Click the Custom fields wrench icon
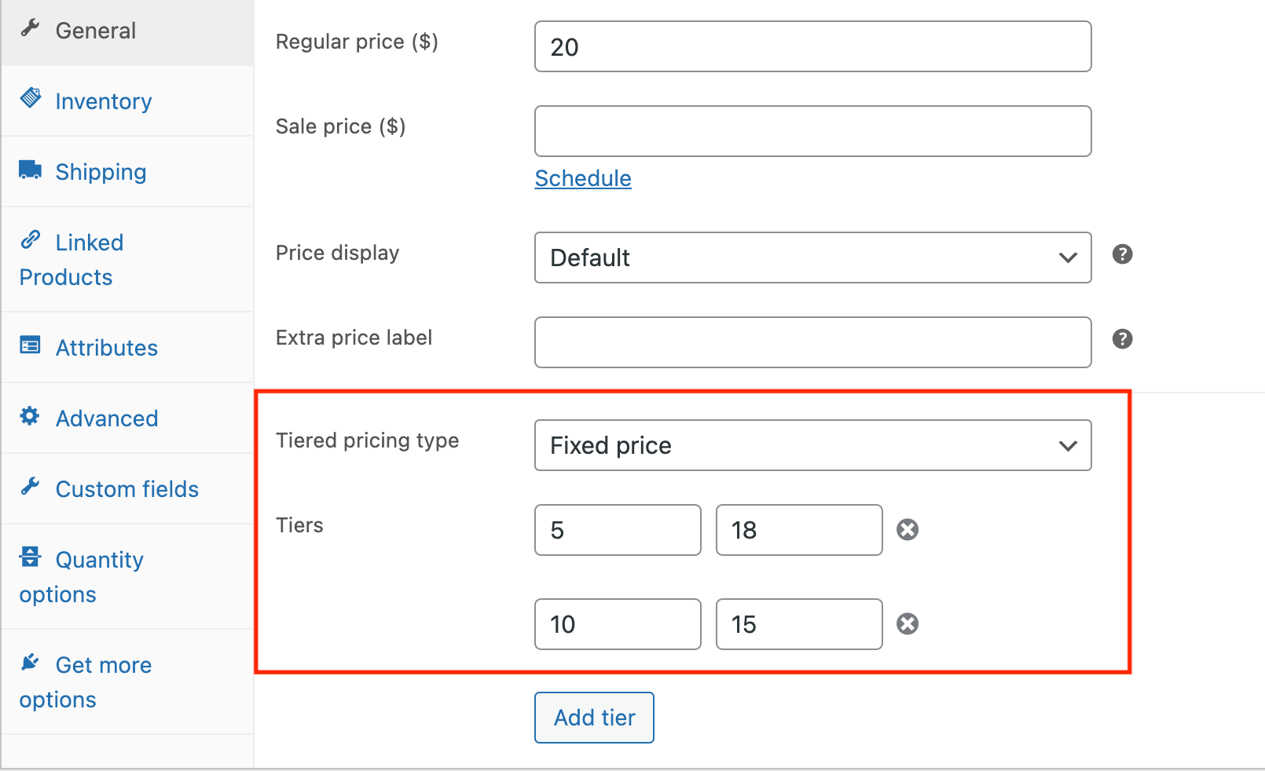Screen dimensions: 1265x771 coord(31,487)
